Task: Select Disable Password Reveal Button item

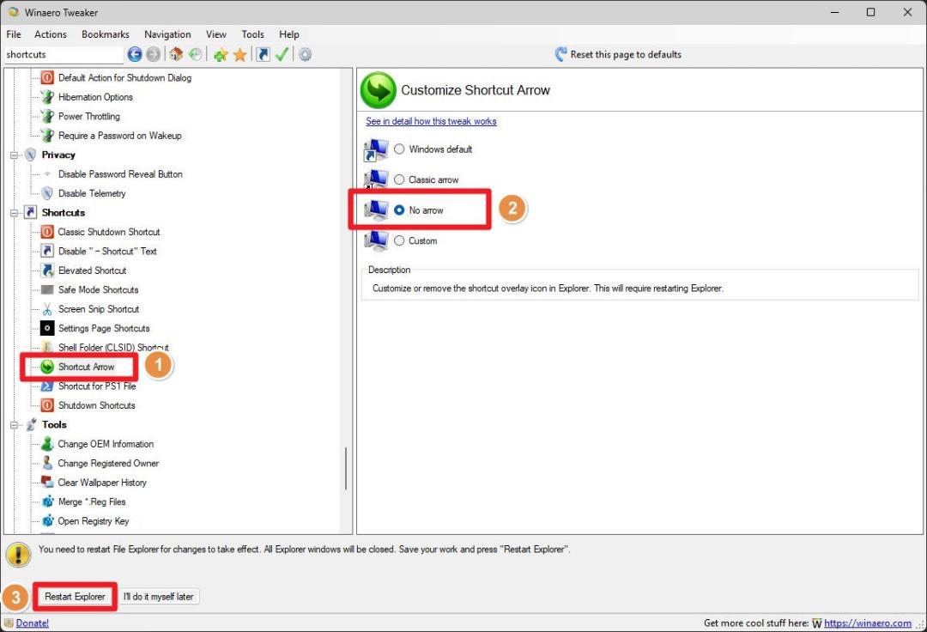Action: (120, 173)
